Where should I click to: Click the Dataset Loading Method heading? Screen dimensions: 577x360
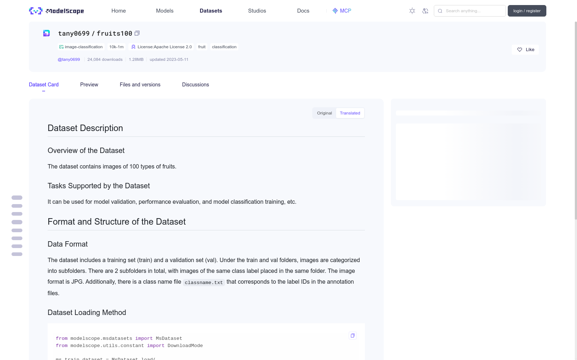[x=87, y=312]
